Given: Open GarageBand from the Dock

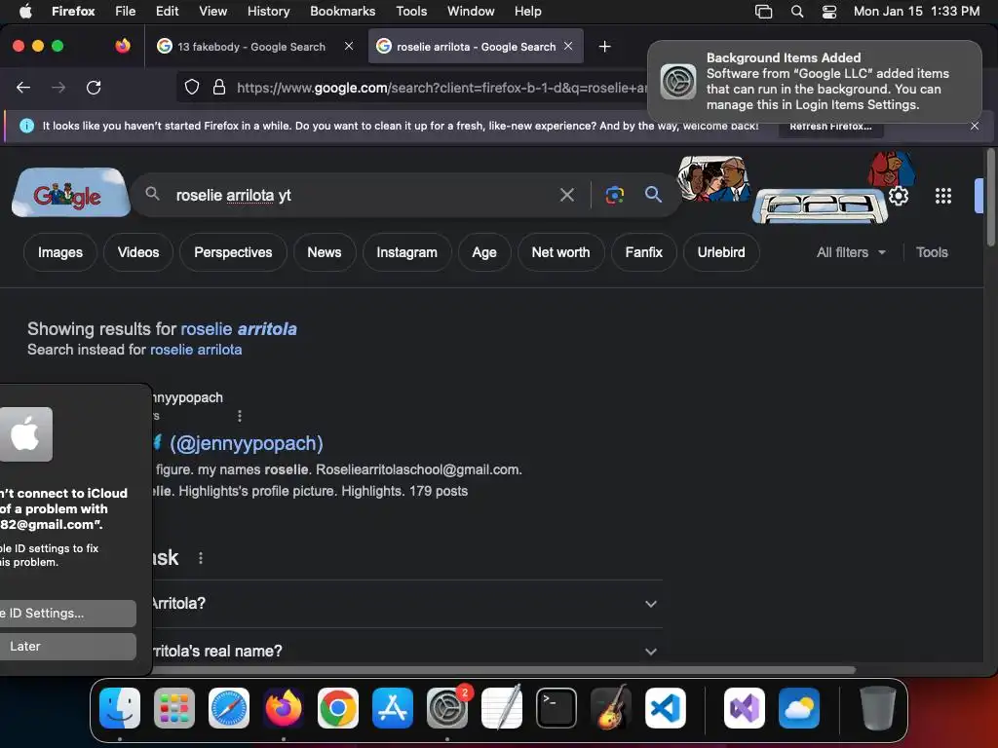Looking at the screenshot, I should pyautogui.click(x=611, y=708).
